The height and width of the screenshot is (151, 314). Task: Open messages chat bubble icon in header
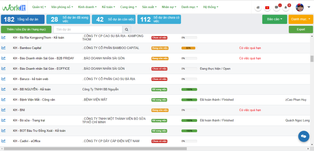277,7
